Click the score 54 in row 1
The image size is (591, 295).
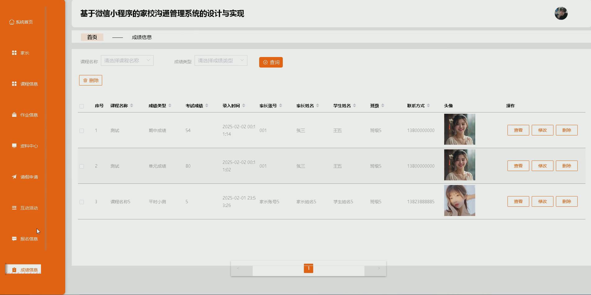188,130
